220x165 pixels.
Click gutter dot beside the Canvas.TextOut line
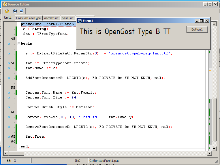click(9, 117)
